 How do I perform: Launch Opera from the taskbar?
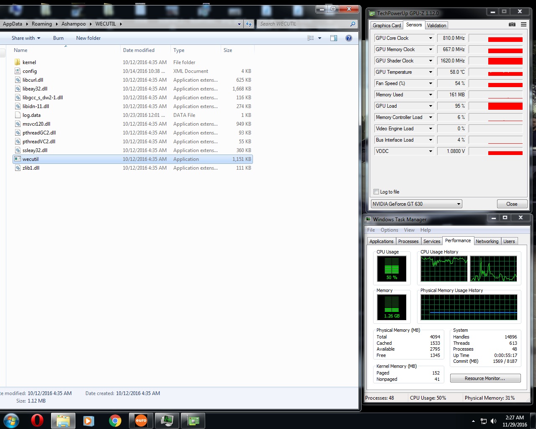(x=37, y=420)
